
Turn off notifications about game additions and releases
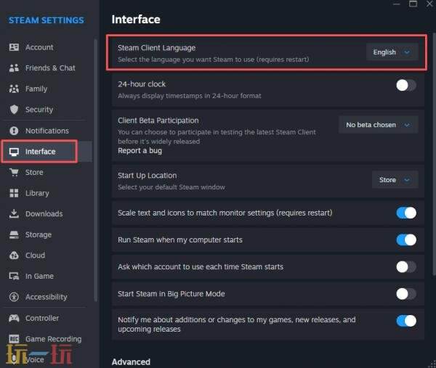(406, 321)
